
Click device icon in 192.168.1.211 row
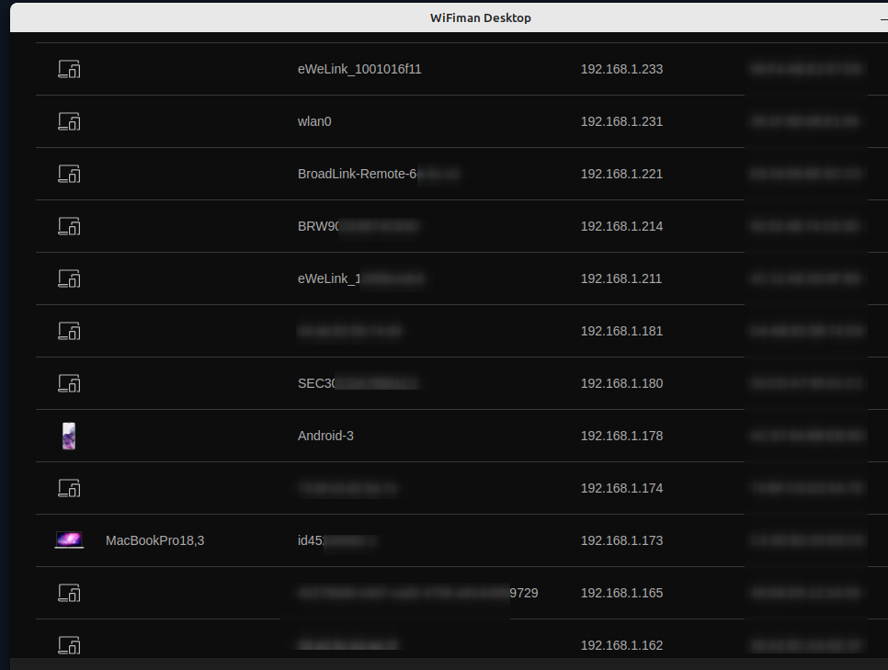pyautogui.click(x=69, y=278)
